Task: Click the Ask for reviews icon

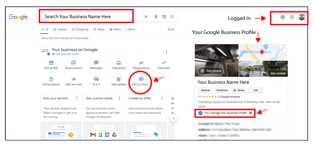Action: (x=141, y=79)
